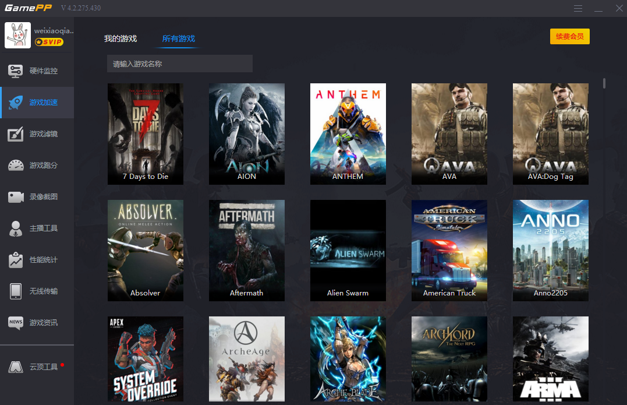Open the game news (游戏资讯) icon
The image size is (627, 405).
(16, 323)
